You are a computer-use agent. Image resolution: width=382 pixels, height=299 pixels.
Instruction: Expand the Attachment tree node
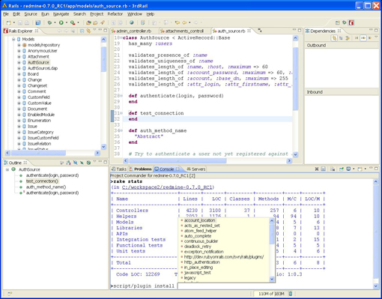(x=19, y=57)
